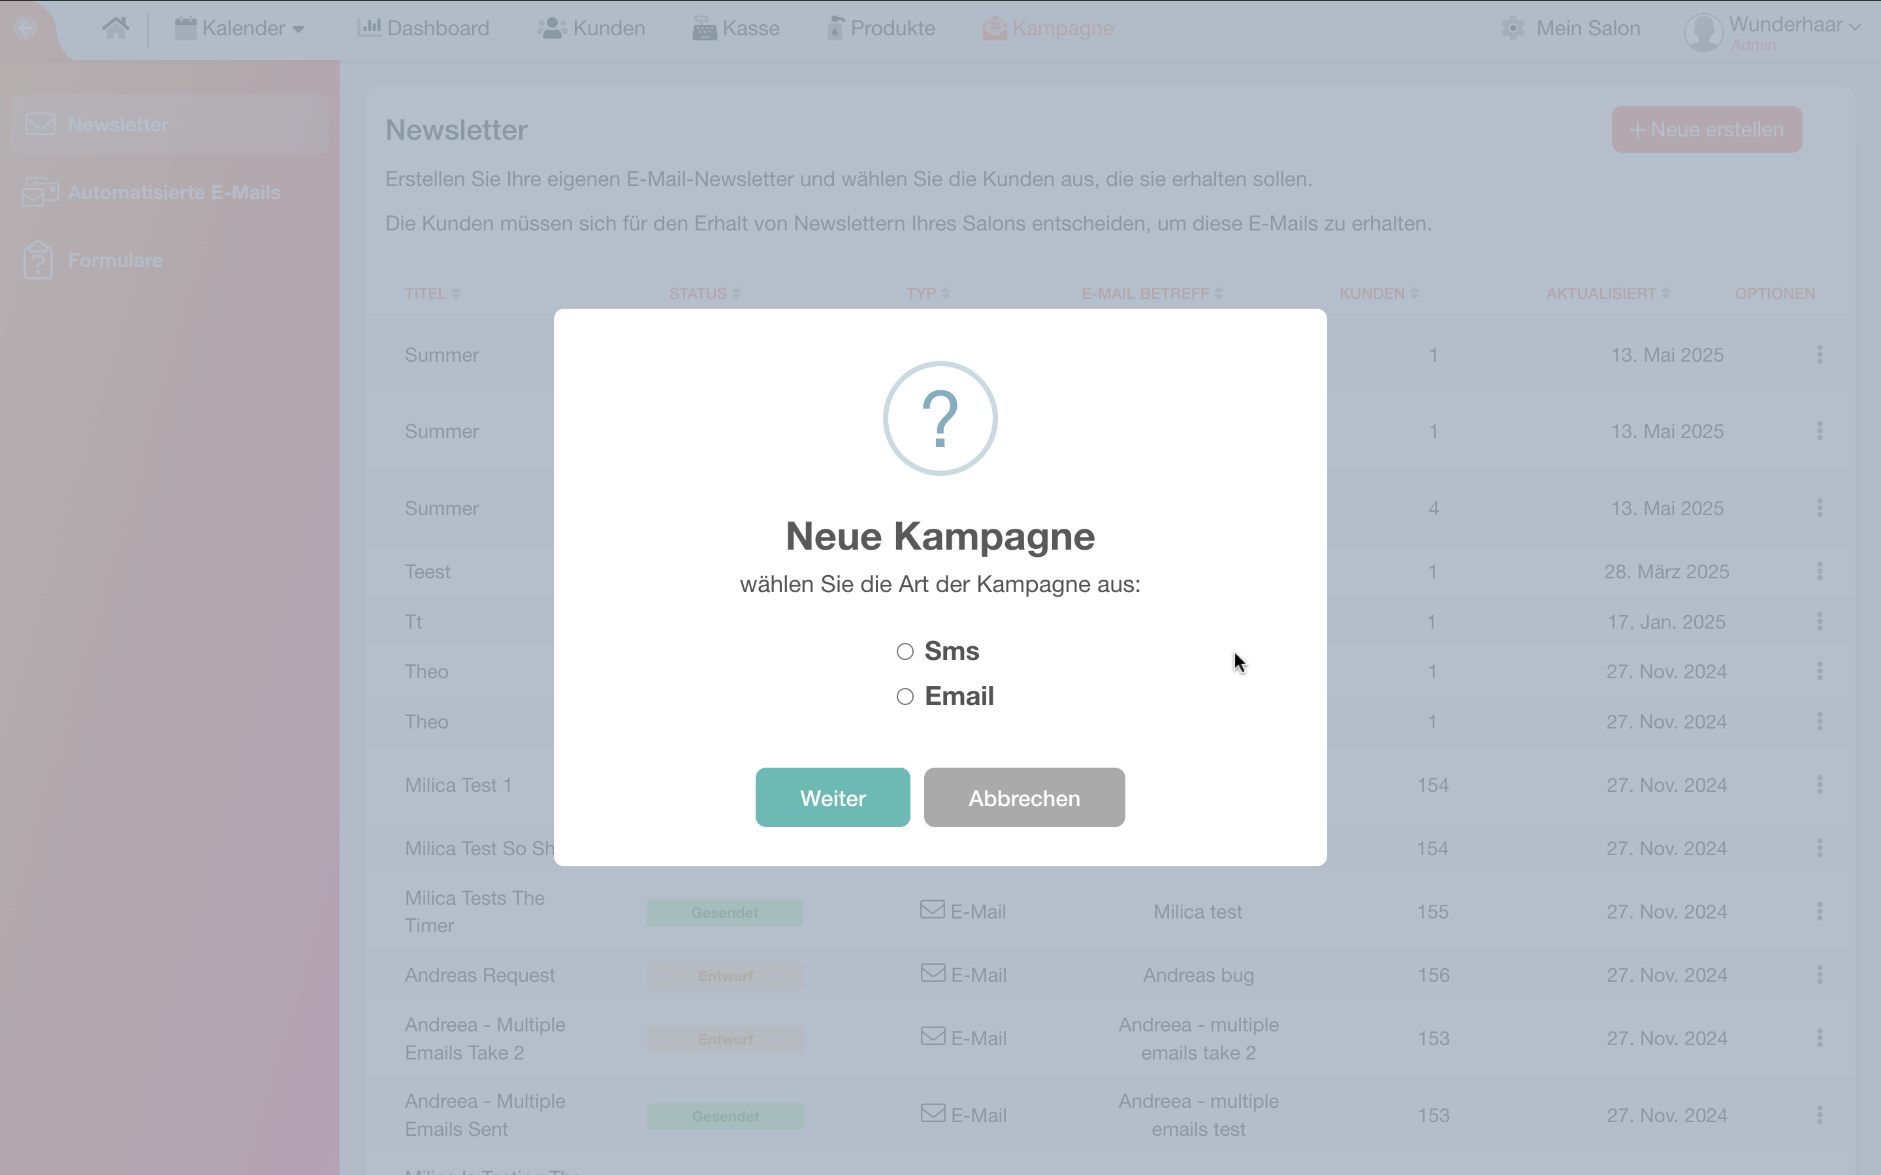Select the Sms radio option
The image size is (1881, 1175).
[905, 651]
